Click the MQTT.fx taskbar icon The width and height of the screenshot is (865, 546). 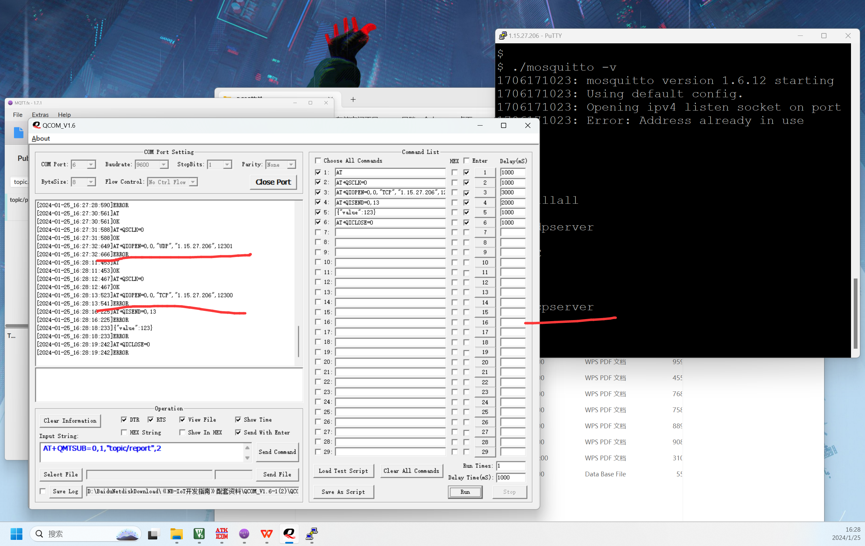pos(244,533)
